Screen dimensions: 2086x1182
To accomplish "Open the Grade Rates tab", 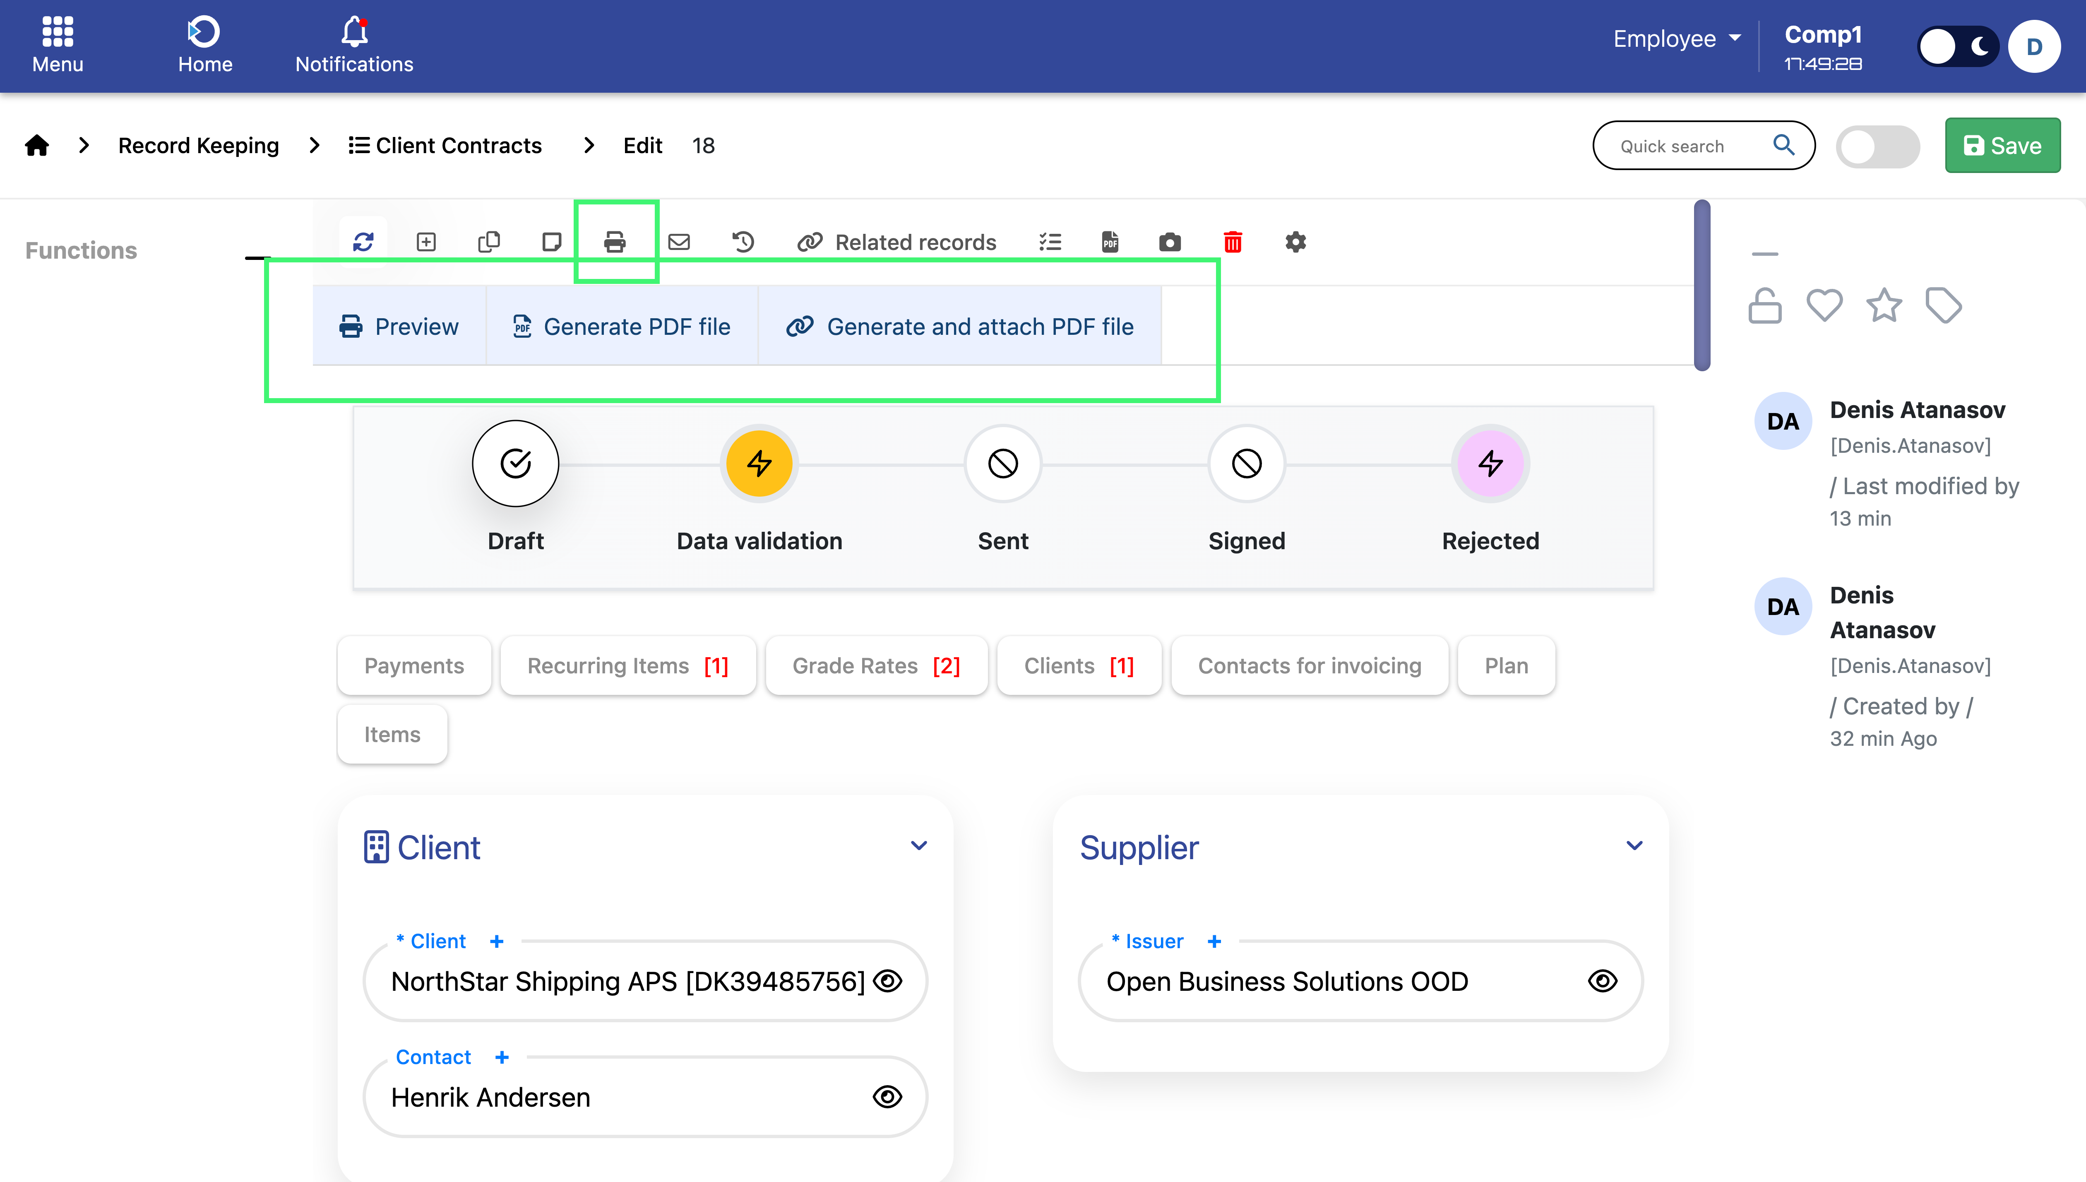I will 876,665.
